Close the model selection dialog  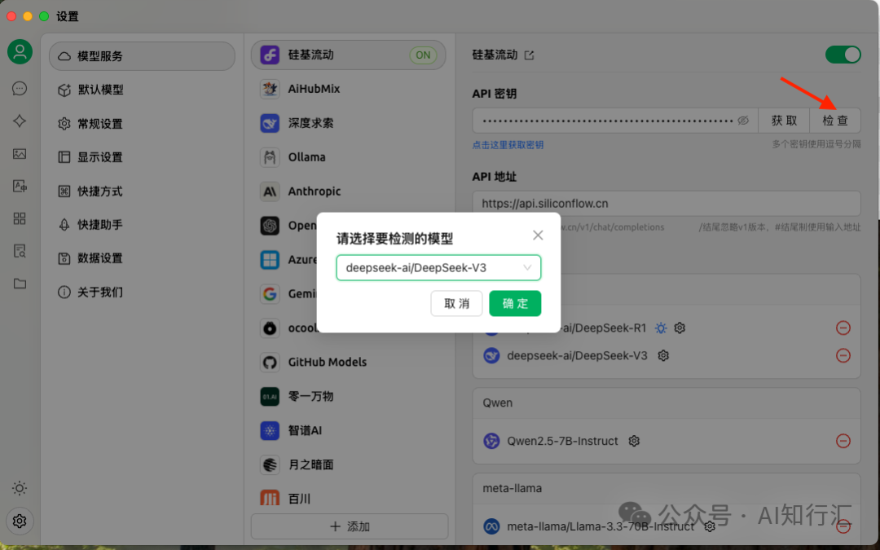coord(538,235)
